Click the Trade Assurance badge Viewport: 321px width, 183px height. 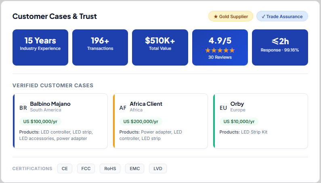pyautogui.click(x=282, y=16)
